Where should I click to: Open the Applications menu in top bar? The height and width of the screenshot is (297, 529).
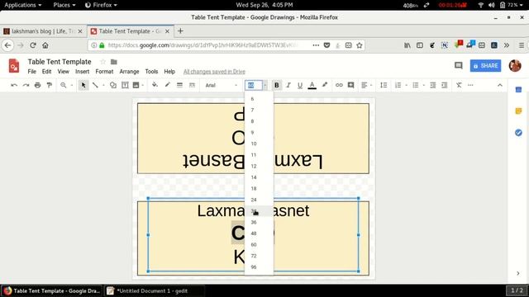pyautogui.click(x=22, y=5)
